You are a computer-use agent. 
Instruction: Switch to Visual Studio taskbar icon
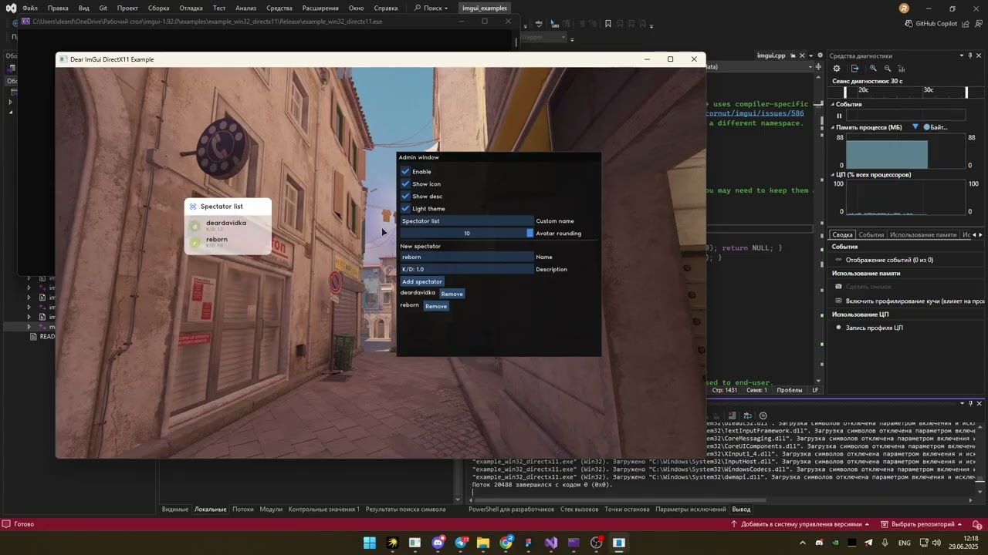coord(551,543)
